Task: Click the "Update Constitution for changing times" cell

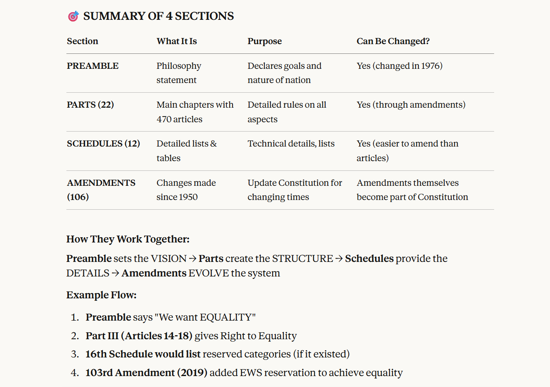Action: 294,190
